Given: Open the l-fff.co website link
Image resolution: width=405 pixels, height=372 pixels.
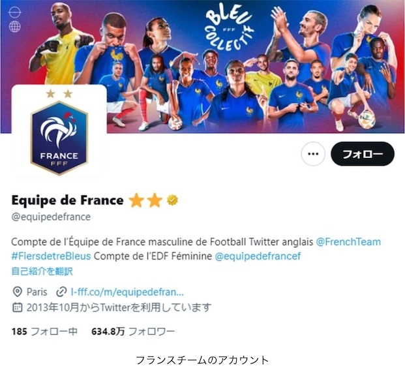Looking at the screenshot, I should coord(127,292).
